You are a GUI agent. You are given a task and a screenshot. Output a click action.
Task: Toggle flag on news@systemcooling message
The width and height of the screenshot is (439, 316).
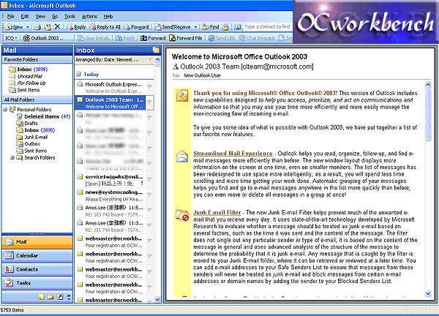(x=149, y=195)
